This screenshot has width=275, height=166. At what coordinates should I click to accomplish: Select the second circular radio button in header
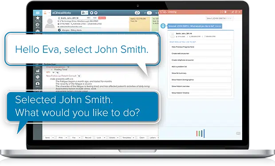click(96, 13)
